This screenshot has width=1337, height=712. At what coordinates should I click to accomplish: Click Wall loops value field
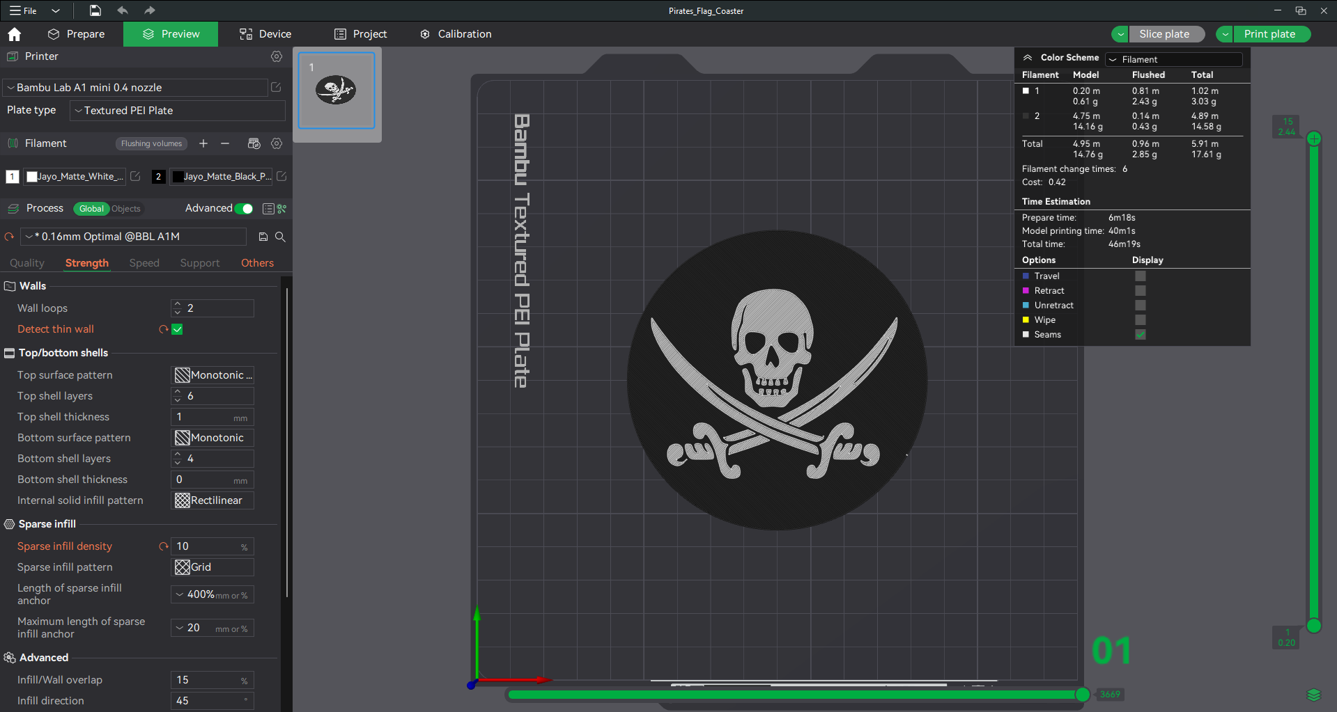[x=212, y=308]
